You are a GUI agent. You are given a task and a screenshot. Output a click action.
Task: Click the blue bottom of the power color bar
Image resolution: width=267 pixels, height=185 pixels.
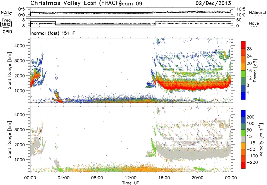(243, 96)
